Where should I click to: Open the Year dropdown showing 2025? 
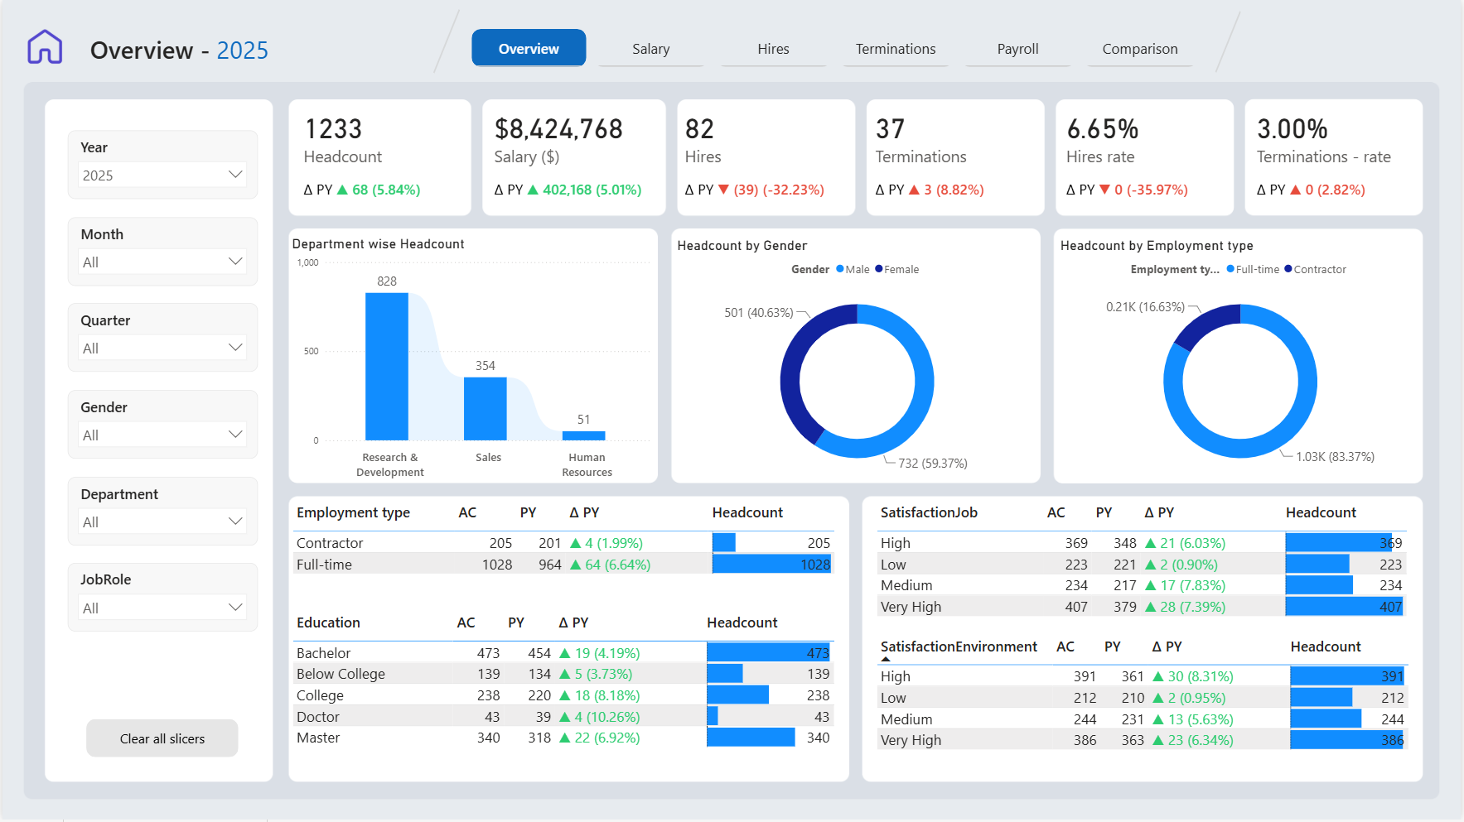tap(163, 175)
